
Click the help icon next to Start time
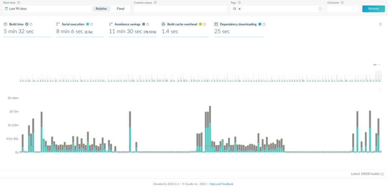(19, 3)
